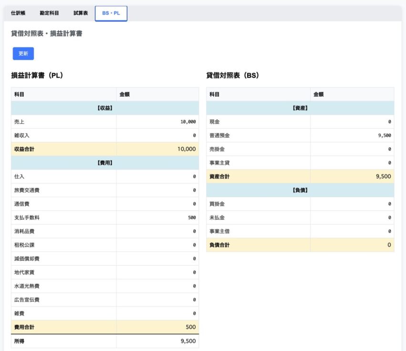406x351 pixels.
Task: Click the 水道光熱費 account label
Action: 27,286
